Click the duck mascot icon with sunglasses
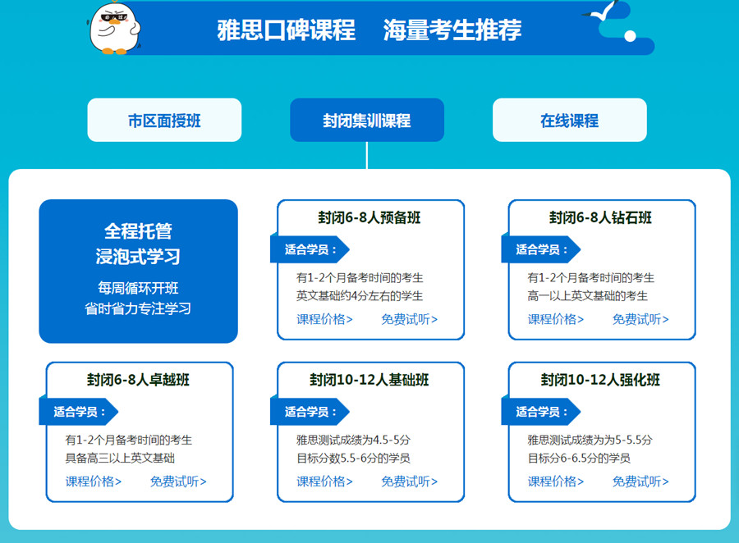The height and width of the screenshot is (543, 739). 114,27
